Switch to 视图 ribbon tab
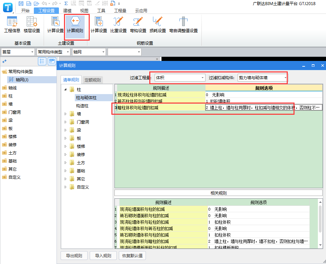This screenshot has width=326, height=264. (x=84, y=10)
